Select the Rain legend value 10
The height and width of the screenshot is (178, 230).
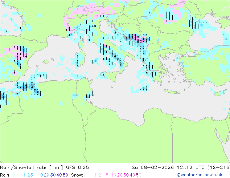(x=40, y=175)
